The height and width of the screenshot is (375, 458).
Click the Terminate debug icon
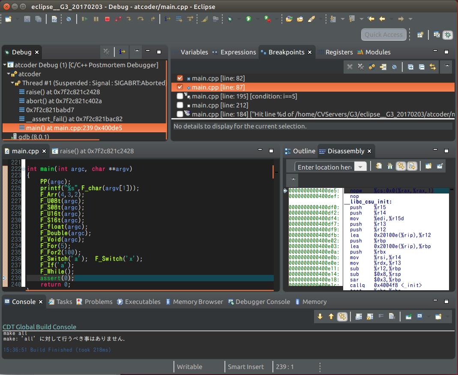click(108, 19)
